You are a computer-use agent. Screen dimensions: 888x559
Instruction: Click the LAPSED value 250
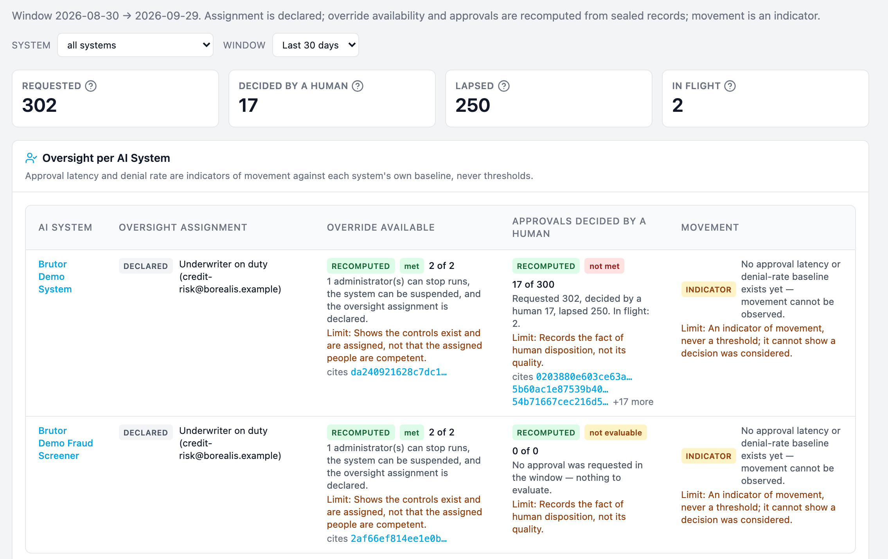[x=473, y=106]
